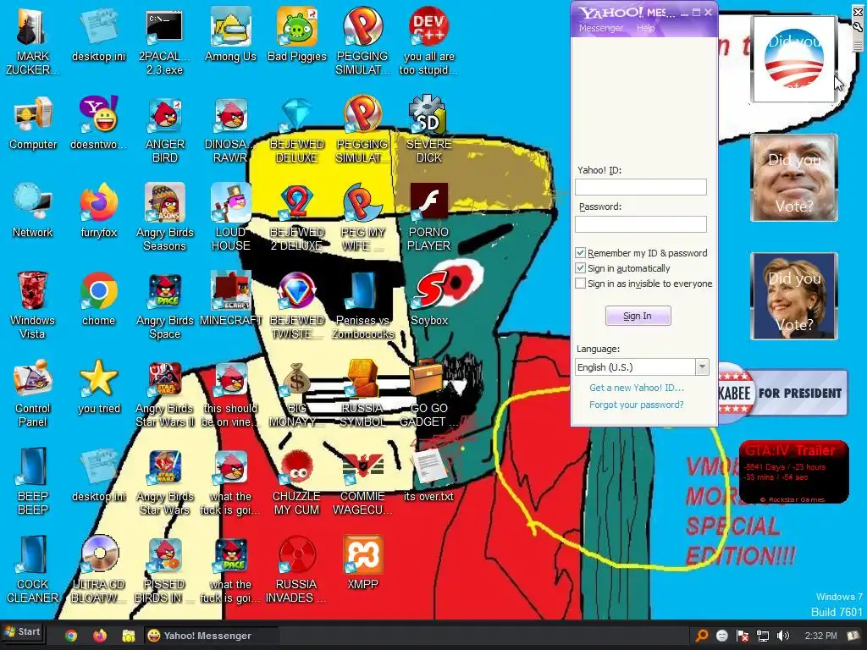Click the 2:32 PM taskbar clock
The width and height of the screenshot is (867, 650).
(821, 636)
